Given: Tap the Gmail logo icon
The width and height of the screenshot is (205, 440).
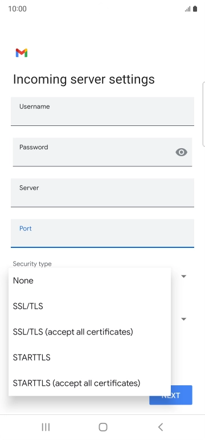Looking at the screenshot, I should point(22,53).
